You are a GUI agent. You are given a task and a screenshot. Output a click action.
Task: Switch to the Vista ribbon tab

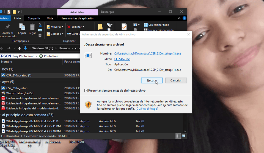[x=50, y=18]
